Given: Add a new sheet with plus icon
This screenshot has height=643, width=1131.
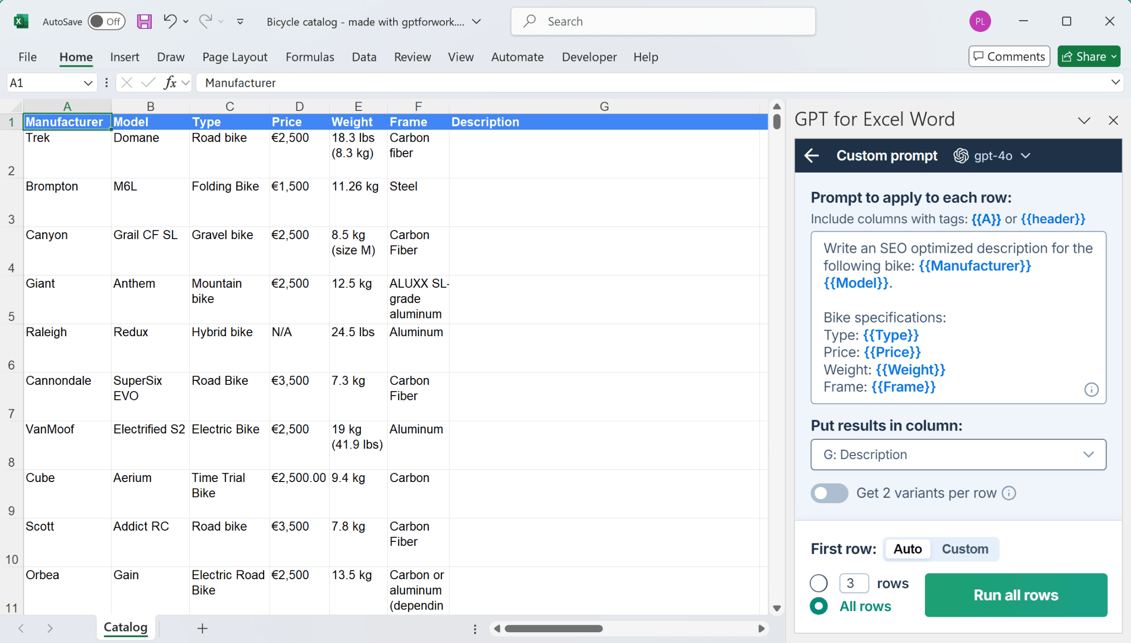Looking at the screenshot, I should (202, 628).
